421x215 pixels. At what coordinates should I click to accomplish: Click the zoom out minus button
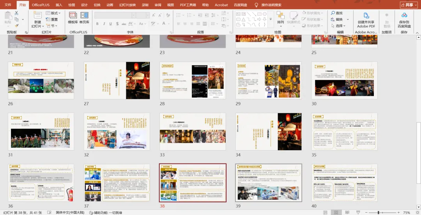tap(366, 213)
